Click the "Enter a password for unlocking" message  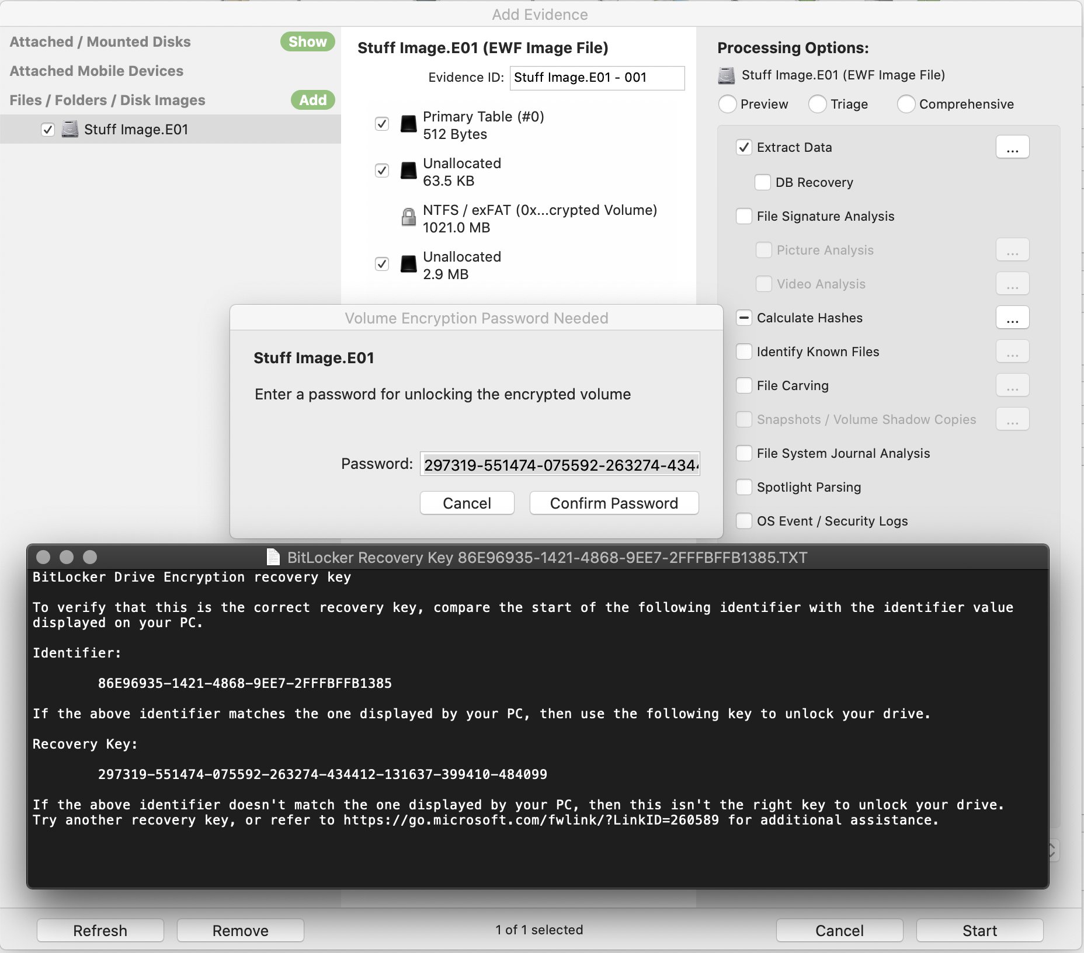coord(443,394)
